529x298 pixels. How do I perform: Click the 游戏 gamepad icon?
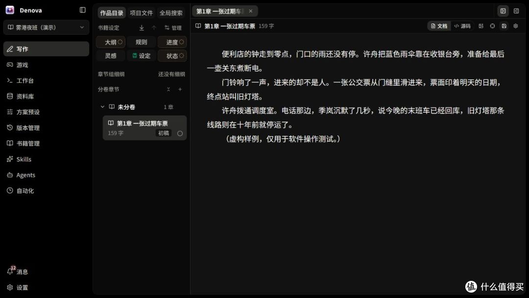[10, 65]
